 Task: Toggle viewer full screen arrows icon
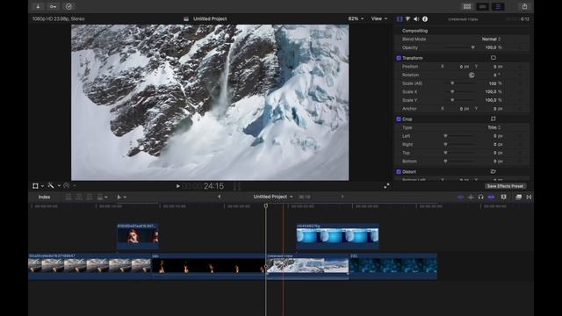386,186
